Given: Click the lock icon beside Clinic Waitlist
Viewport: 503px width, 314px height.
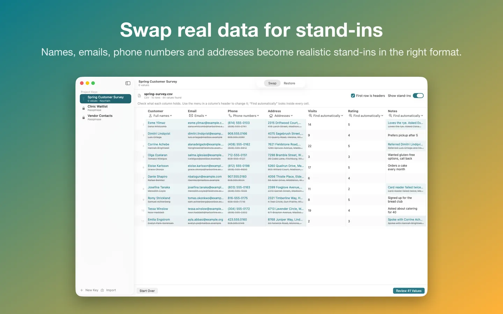Looking at the screenshot, I should pyautogui.click(x=83, y=108).
